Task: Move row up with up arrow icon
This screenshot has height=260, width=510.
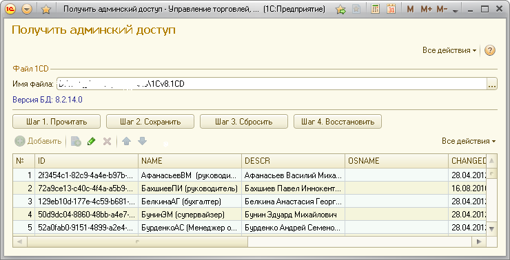Action: click(x=126, y=141)
